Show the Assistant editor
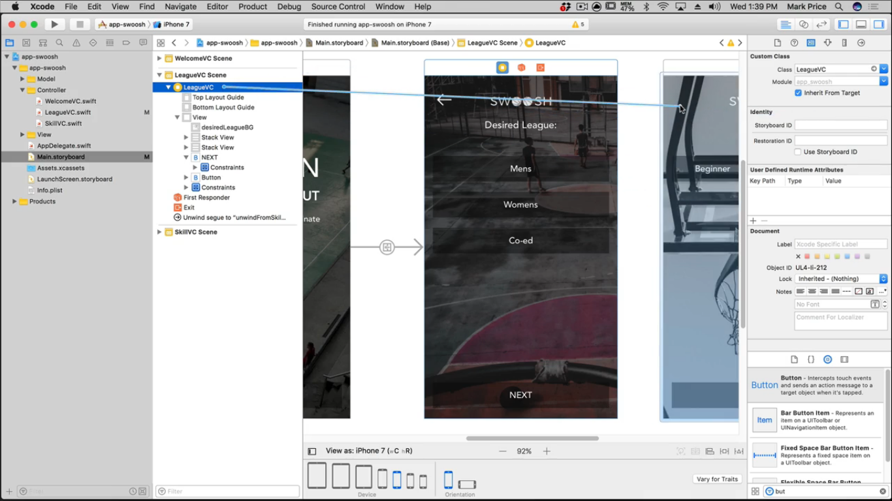Image resolution: width=892 pixels, height=501 pixels. pyautogui.click(x=804, y=24)
